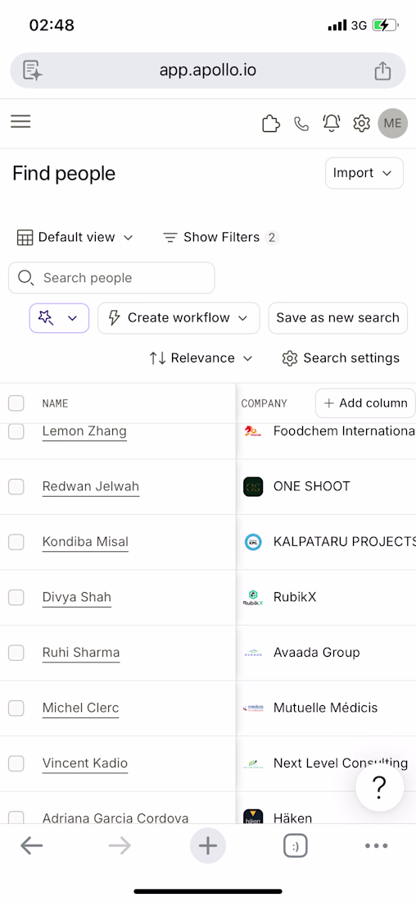
Task: View notifications via the bell icon
Action: point(332,123)
